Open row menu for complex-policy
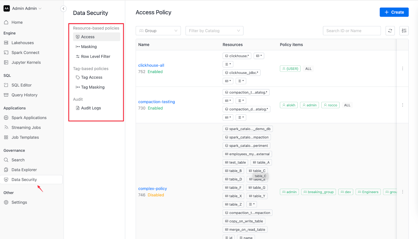This screenshot has width=418, height=239. coord(403,192)
